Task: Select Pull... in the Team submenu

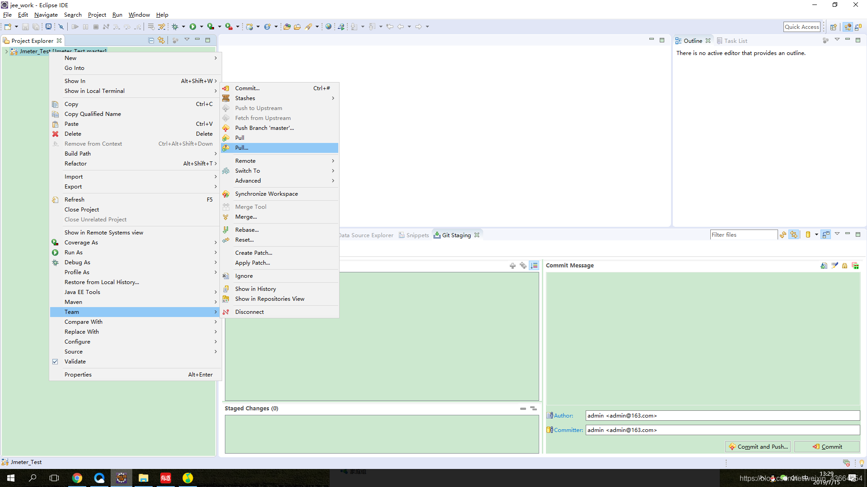Action: click(x=280, y=148)
